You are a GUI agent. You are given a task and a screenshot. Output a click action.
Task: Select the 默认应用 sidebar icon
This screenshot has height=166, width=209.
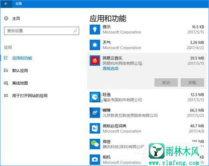(x=6, y=70)
